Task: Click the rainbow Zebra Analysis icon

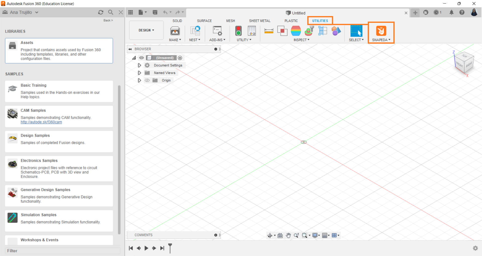Action: [x=296, y=31]
